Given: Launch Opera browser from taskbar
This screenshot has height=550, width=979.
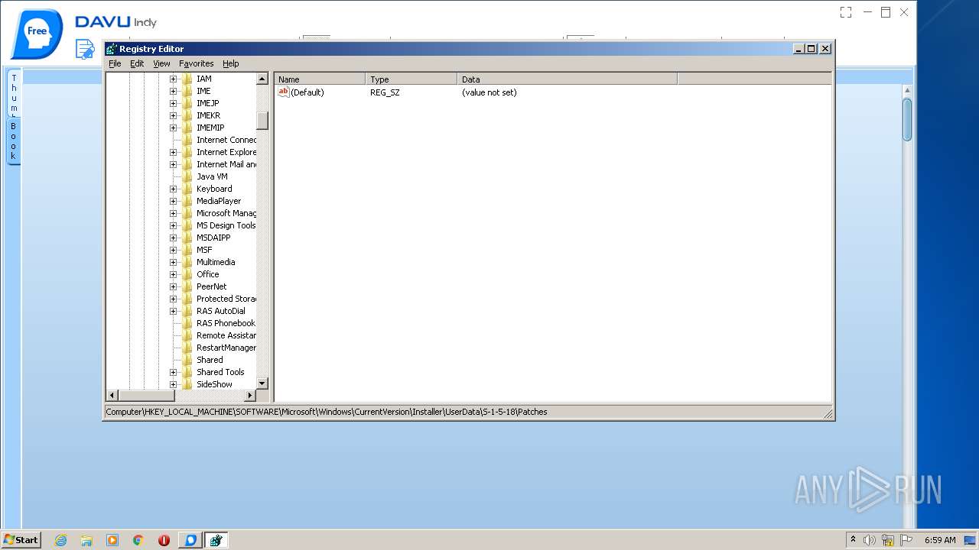Looking at the screenshot, I should click(x=164, y=540).
